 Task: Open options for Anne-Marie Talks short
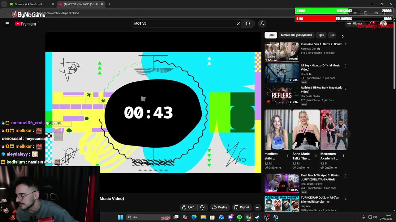tap(316, 155)
